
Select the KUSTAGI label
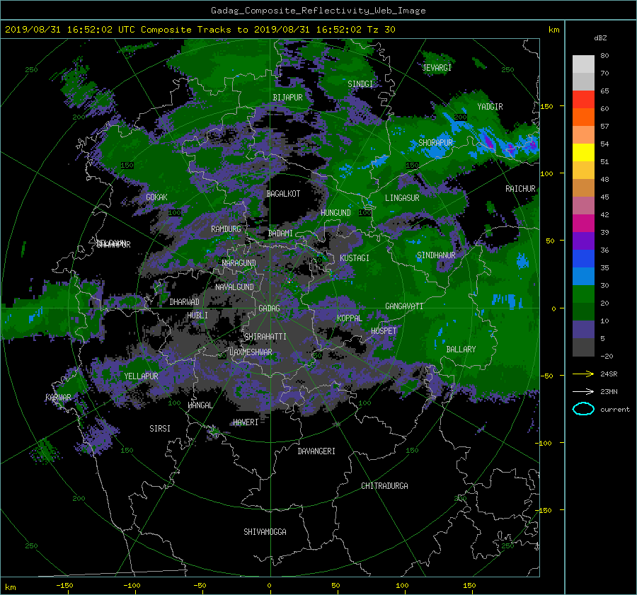[355, 258]
